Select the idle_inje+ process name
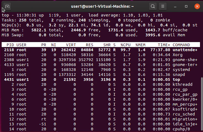The width and height of the screenshot is (203, 132). click(x=185, y=124)
